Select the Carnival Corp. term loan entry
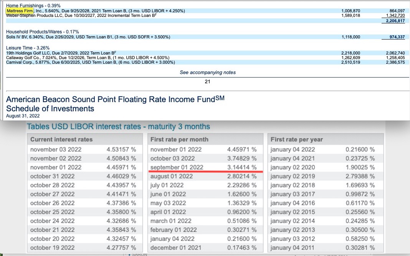 [91, 62]
